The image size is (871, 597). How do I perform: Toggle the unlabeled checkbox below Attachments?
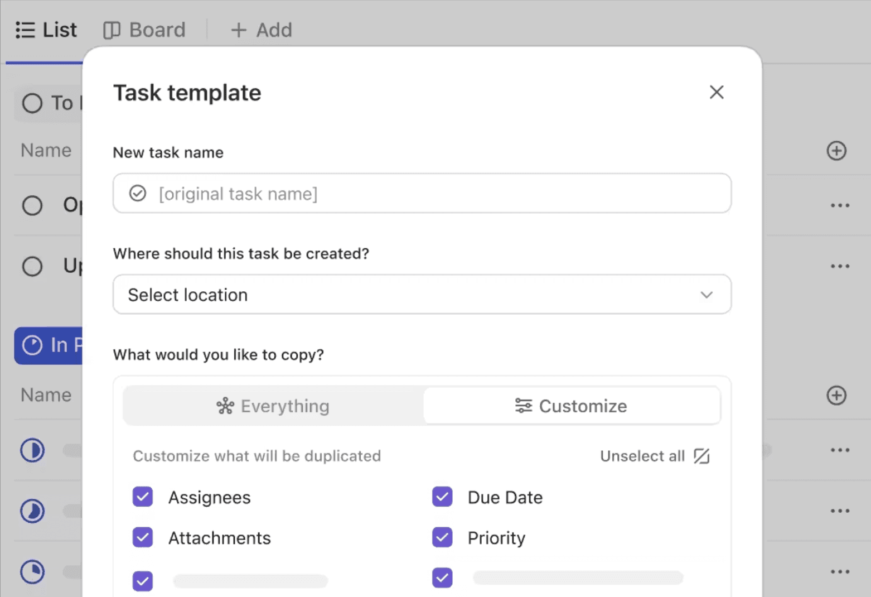[143, 581]
